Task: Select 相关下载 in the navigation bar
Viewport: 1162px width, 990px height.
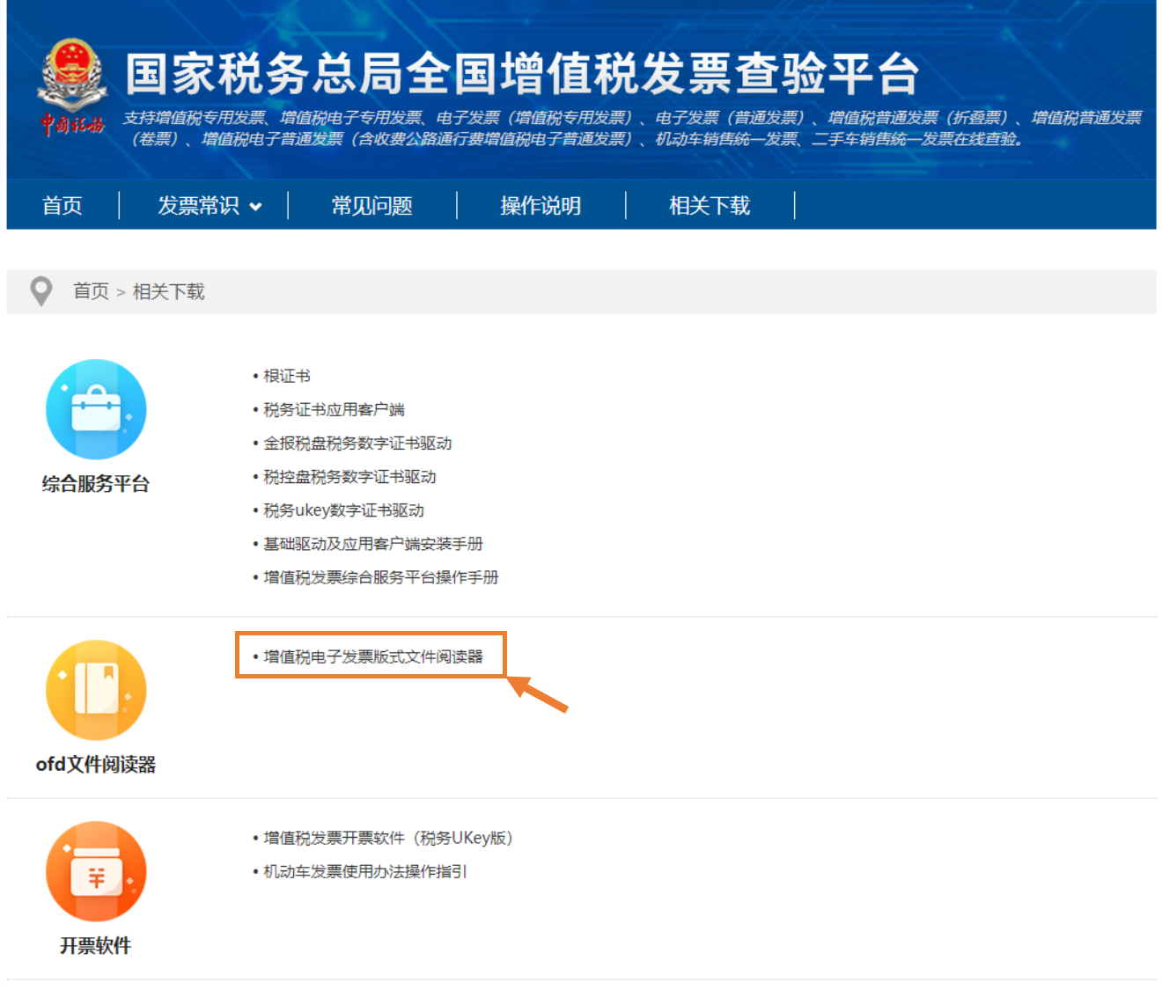Action: click(x=710, y=206)
